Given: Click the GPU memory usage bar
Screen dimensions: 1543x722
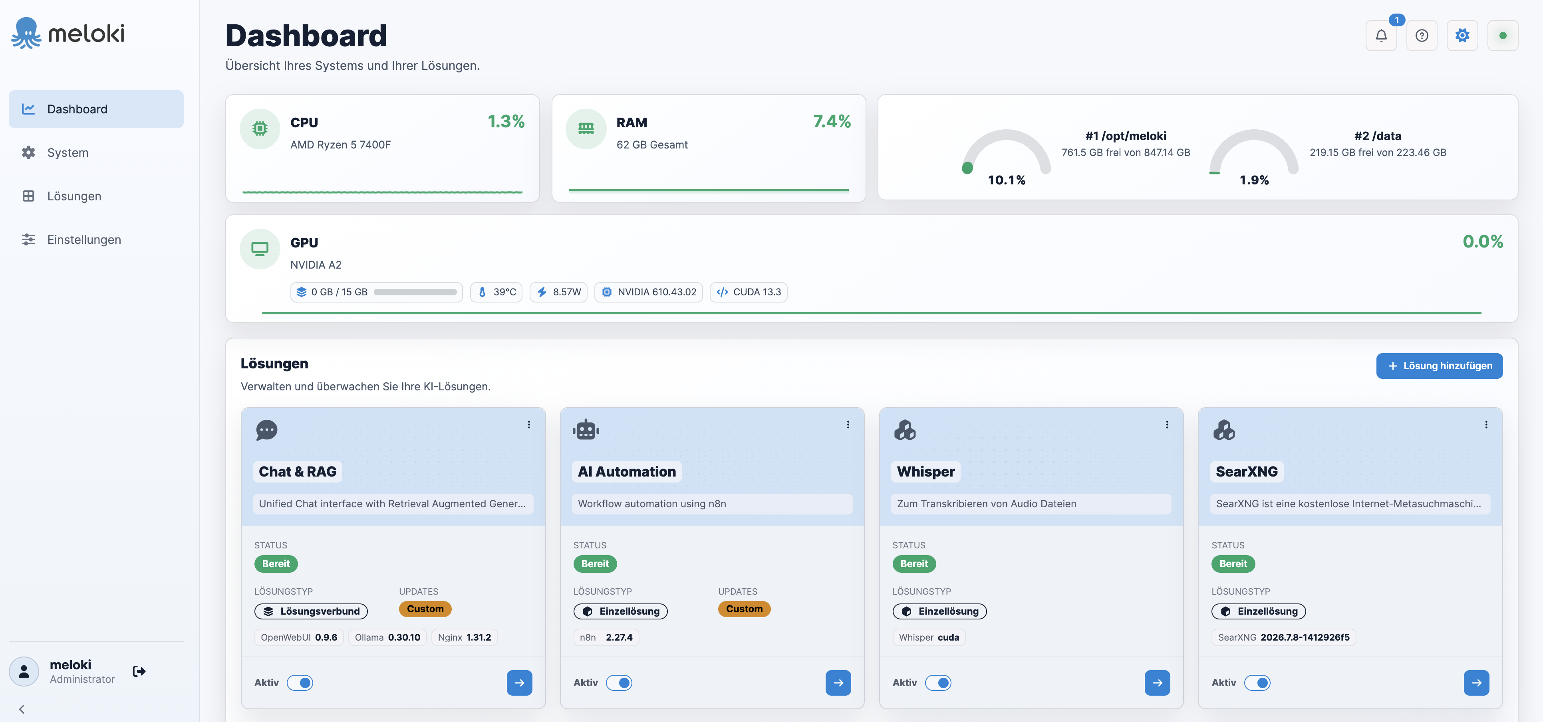Looking at the screenshot, I should [415, 292].
